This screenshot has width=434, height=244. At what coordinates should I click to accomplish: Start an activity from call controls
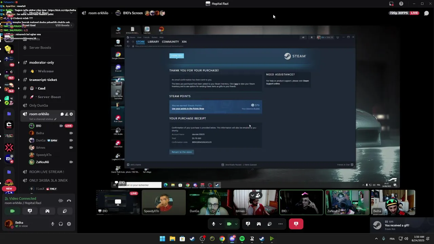pos(259,224)
